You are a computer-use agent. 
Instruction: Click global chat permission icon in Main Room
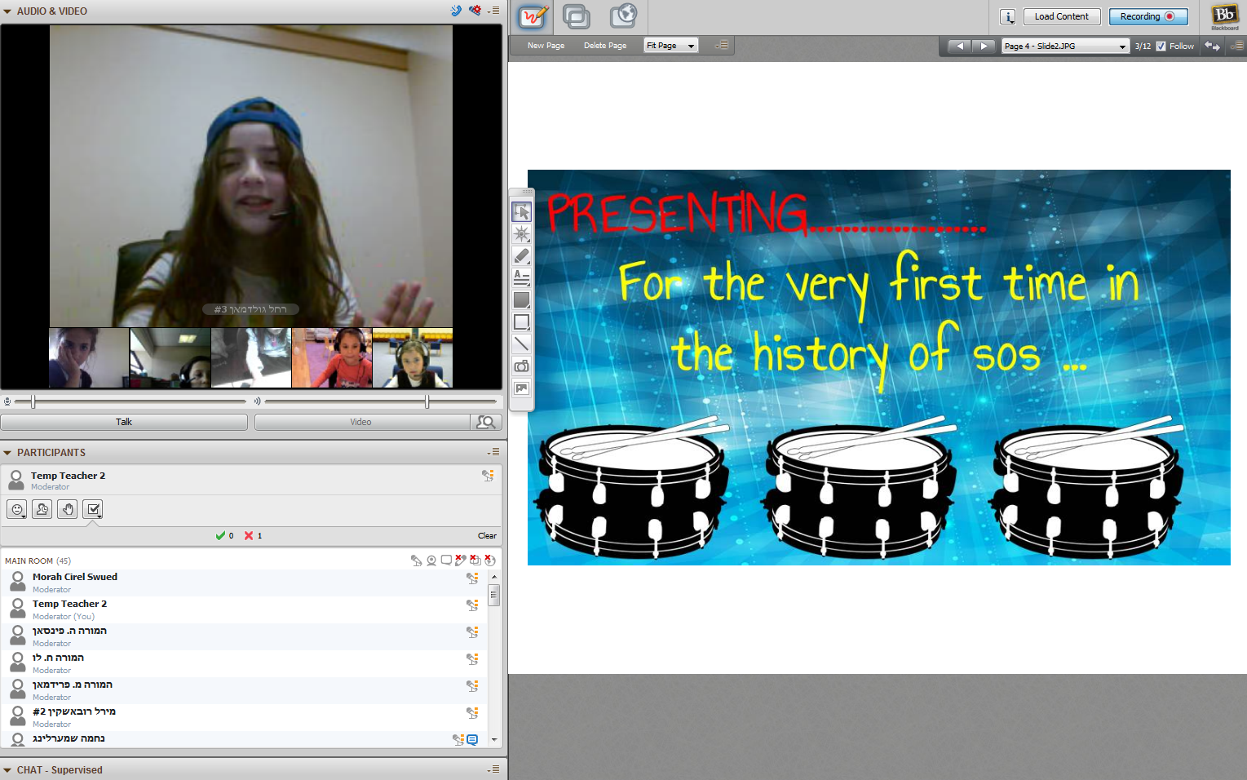tap(446, 561)
